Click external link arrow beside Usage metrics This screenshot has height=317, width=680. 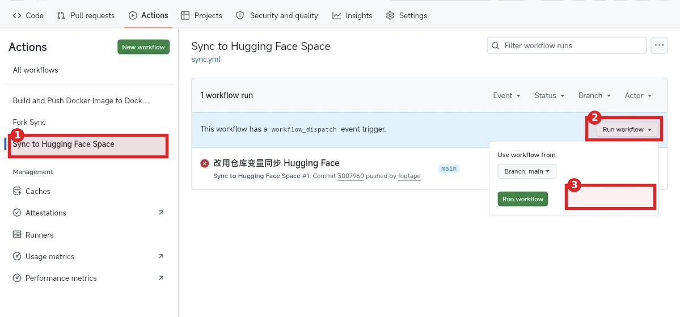[x=161, y=256]
